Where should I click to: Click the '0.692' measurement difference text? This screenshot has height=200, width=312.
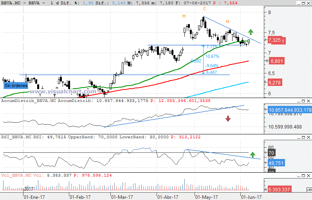pyautogui.click(x=196, y=61)
